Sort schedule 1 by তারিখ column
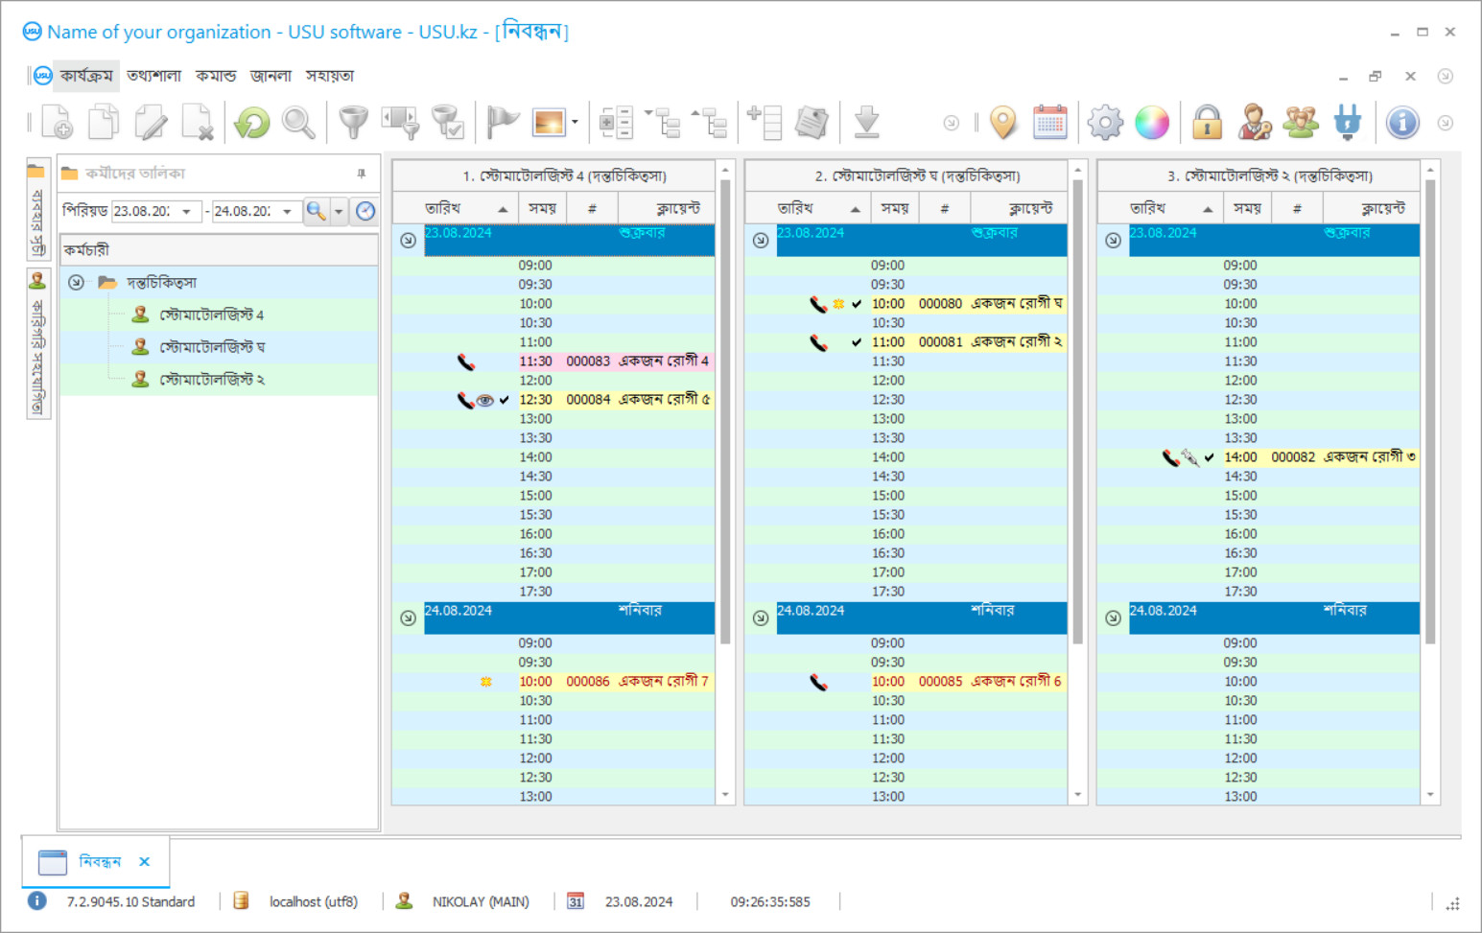The height and width of the screenshot is (933, 1482). [457, 208]
